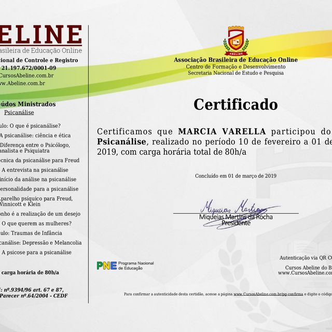
Task: Click 'A psicose para a psicanálise'
Action: 36,253
